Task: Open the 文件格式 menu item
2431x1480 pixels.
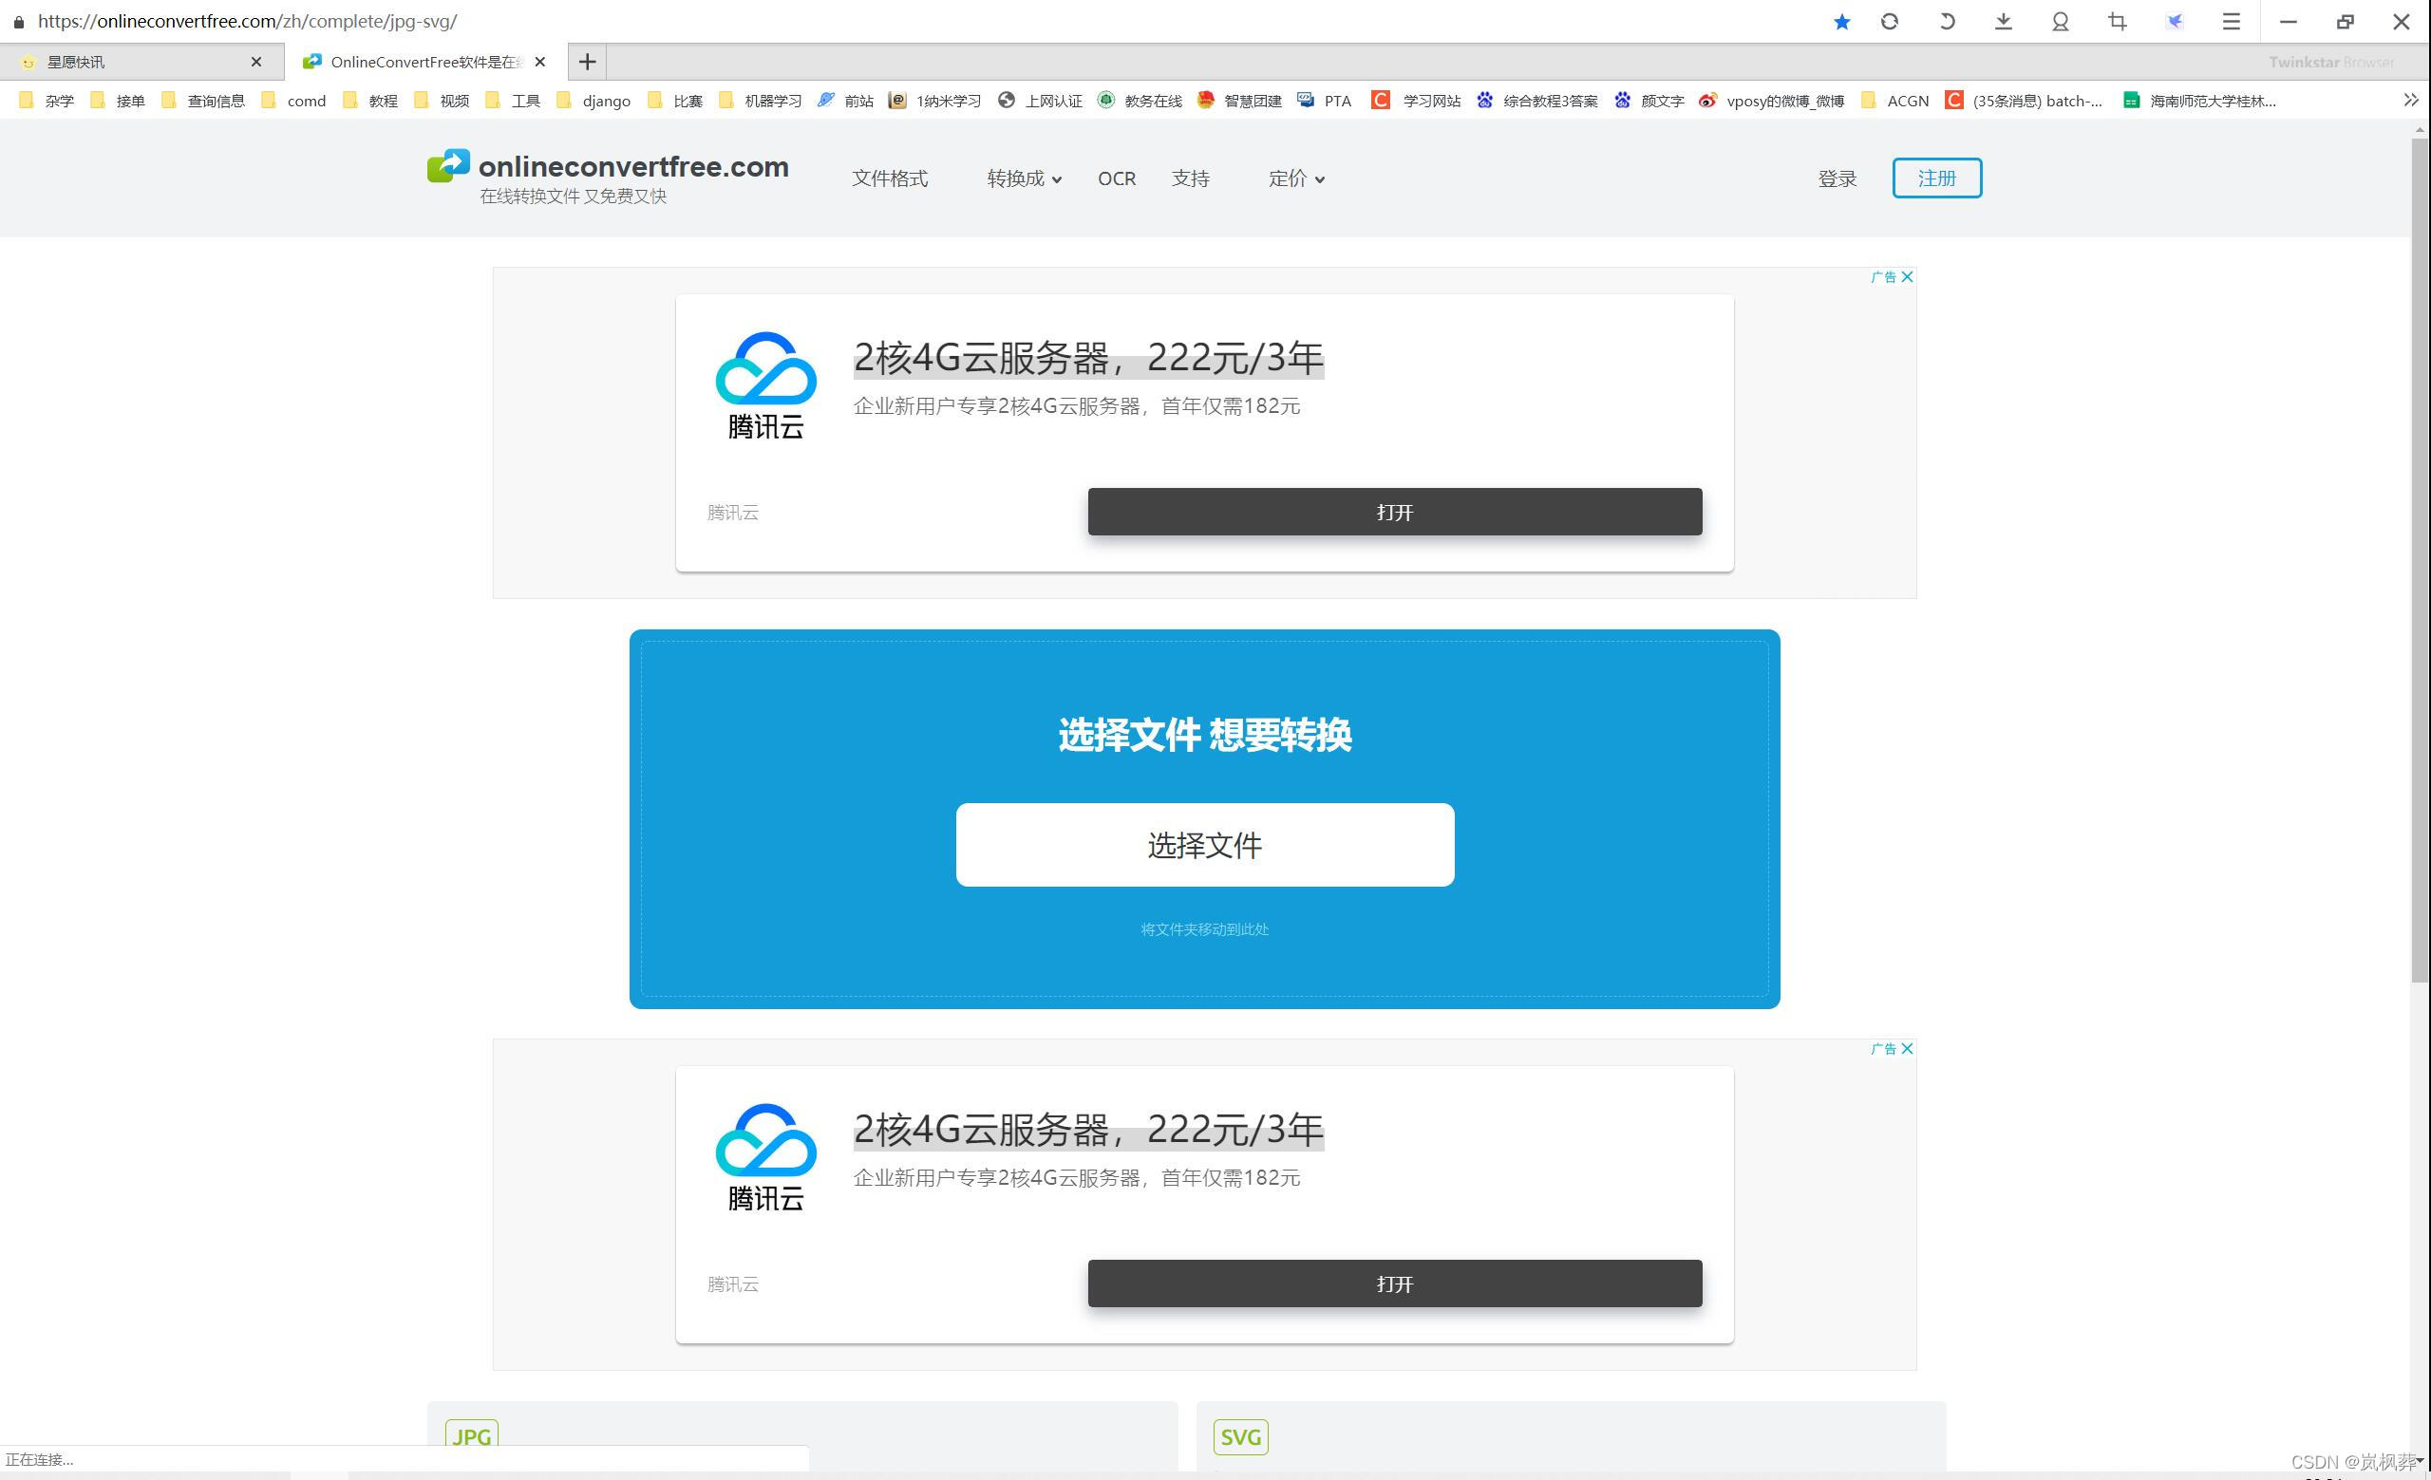Action: (889, 178)
